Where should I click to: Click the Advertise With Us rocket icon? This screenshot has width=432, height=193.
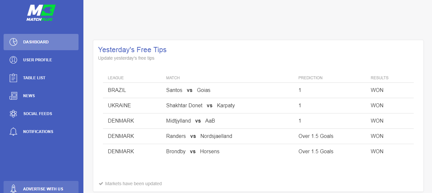tap(13, 189)
